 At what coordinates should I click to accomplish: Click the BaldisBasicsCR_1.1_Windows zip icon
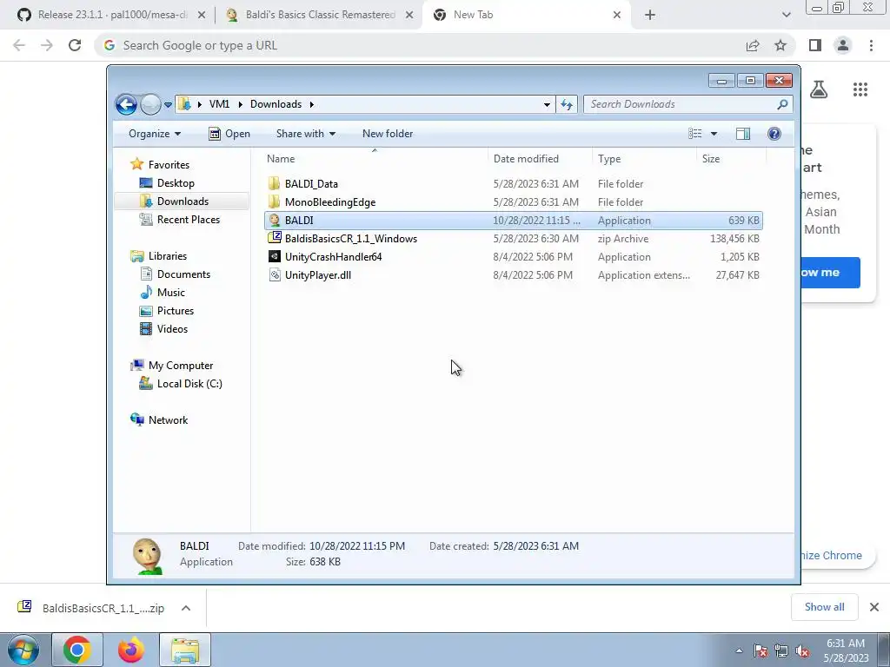pyautogui.click(x=274, y=238)
